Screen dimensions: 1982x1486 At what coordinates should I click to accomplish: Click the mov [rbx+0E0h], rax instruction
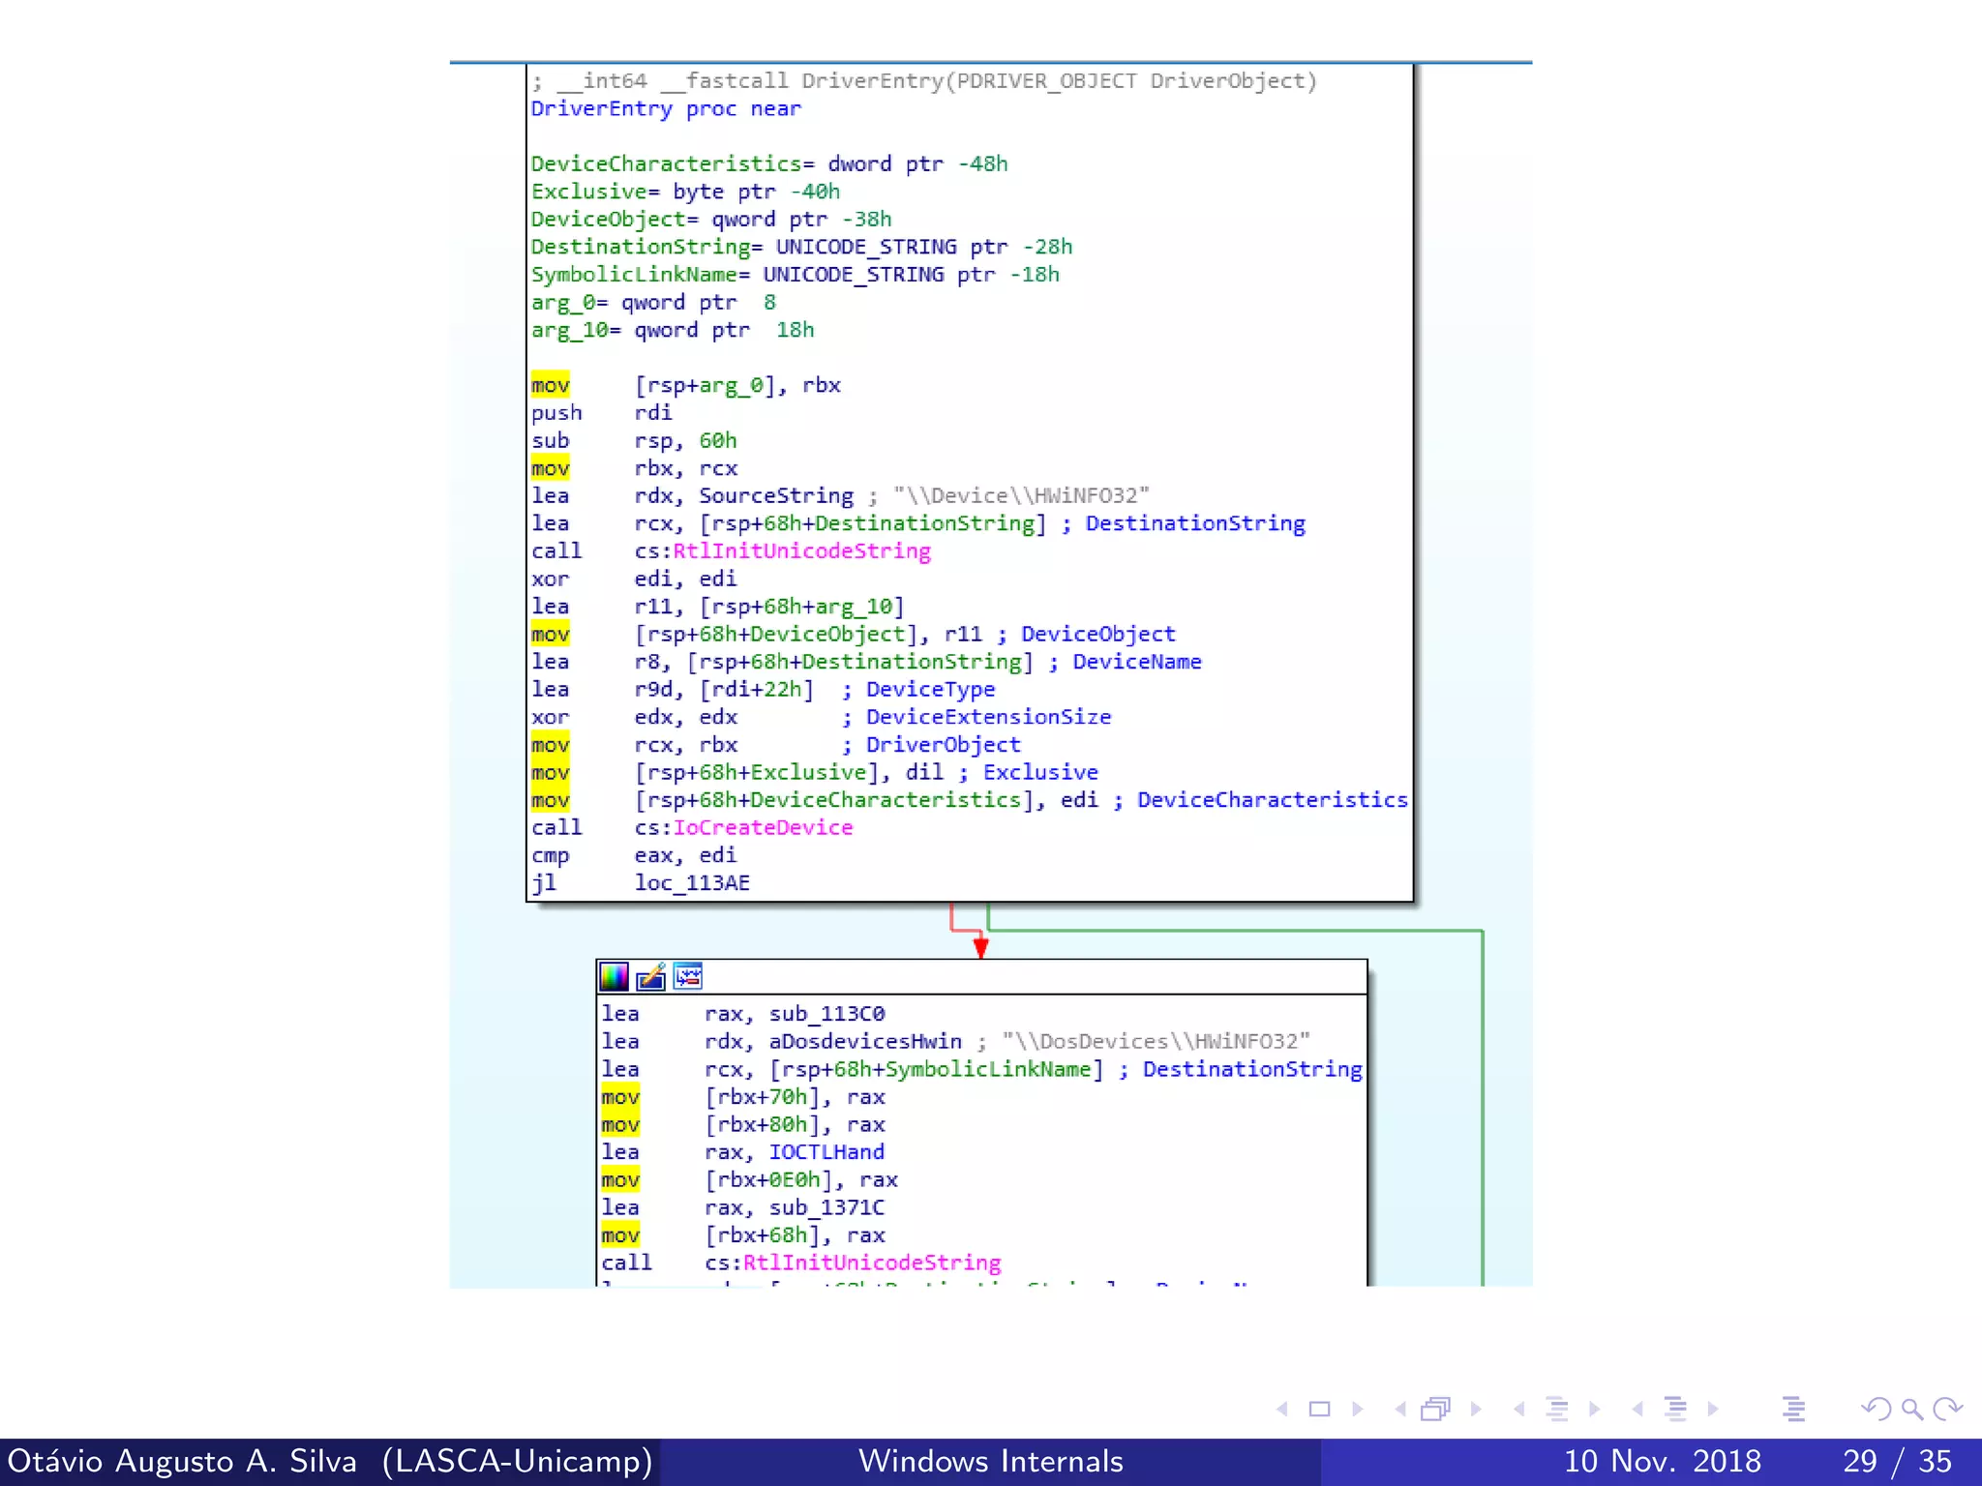coord(749,1180)
